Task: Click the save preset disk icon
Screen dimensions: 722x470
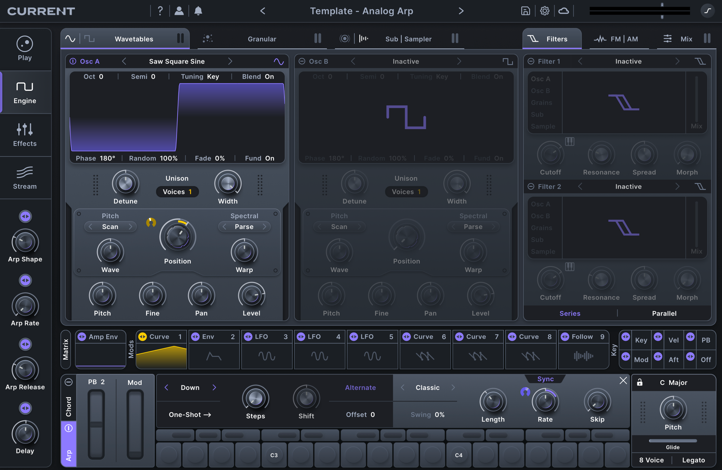Action: tap(525, 11)
